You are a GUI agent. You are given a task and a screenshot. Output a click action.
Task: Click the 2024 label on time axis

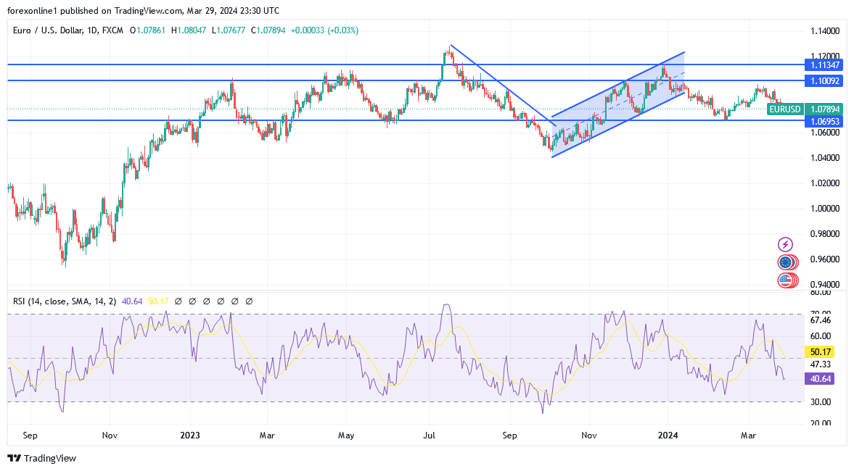coord(668,435)
